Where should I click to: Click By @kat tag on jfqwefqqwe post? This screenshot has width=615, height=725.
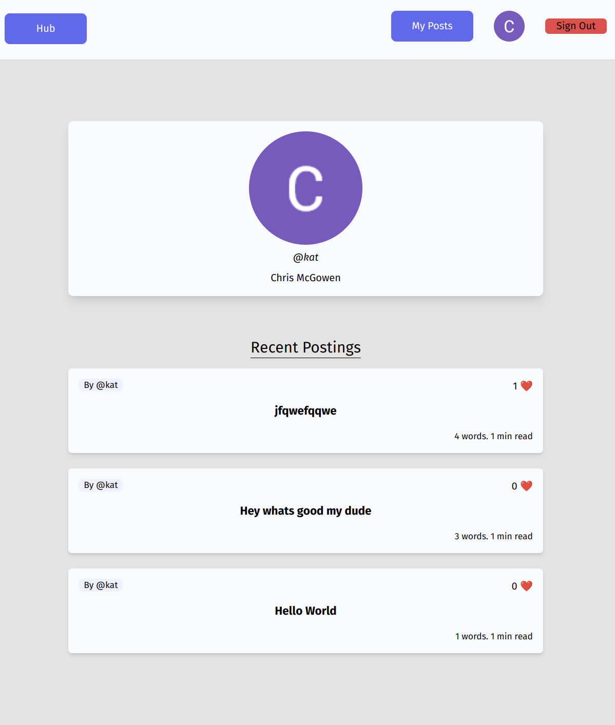tap(101, 385)
